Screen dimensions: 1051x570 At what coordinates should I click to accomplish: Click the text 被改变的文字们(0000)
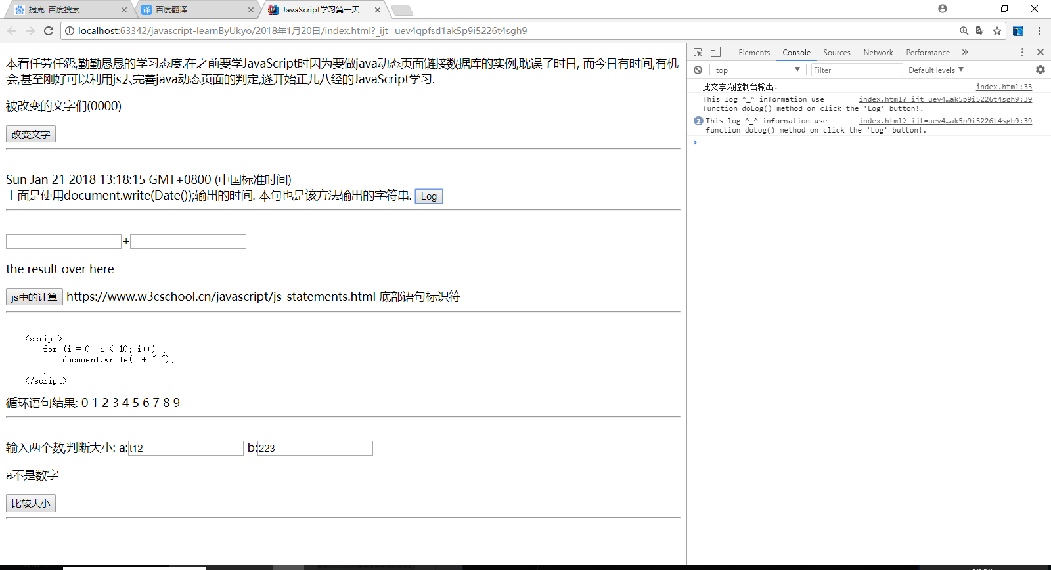coord(64,106)
